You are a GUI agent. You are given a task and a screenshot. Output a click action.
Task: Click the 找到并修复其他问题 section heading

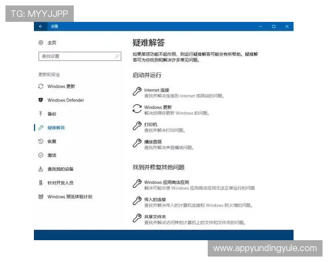[159, 167]
